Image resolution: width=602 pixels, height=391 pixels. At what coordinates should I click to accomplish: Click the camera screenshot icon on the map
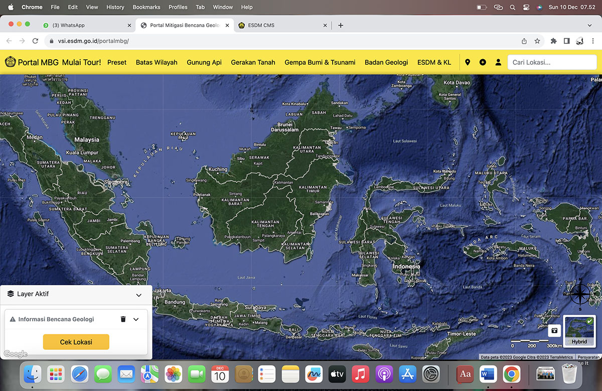[x=554, y=330]
